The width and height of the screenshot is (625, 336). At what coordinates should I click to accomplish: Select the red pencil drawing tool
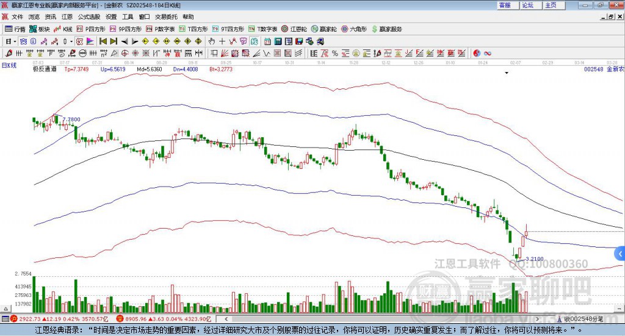(9, 53)
